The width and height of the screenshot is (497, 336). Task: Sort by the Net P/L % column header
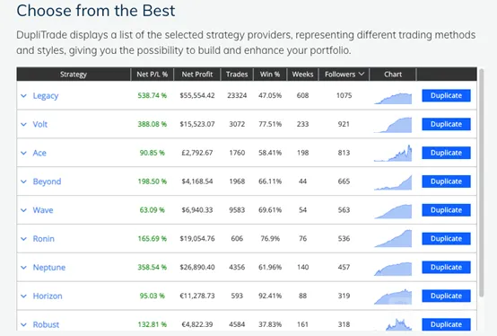153,75
